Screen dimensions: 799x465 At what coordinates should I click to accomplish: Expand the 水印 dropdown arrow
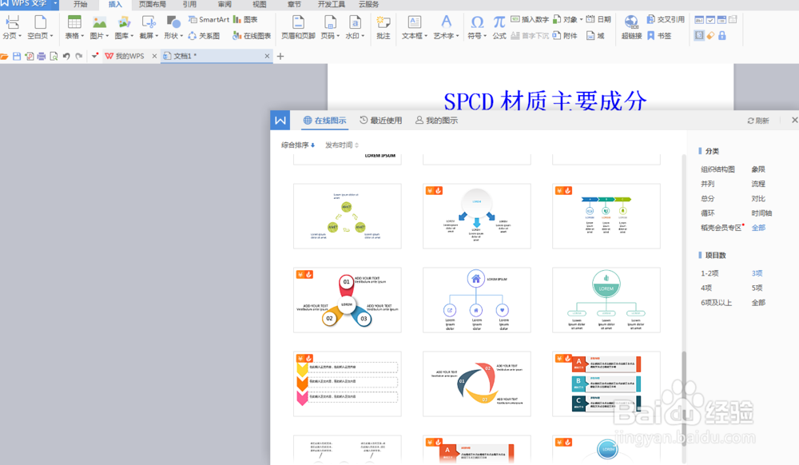(363, 36)
